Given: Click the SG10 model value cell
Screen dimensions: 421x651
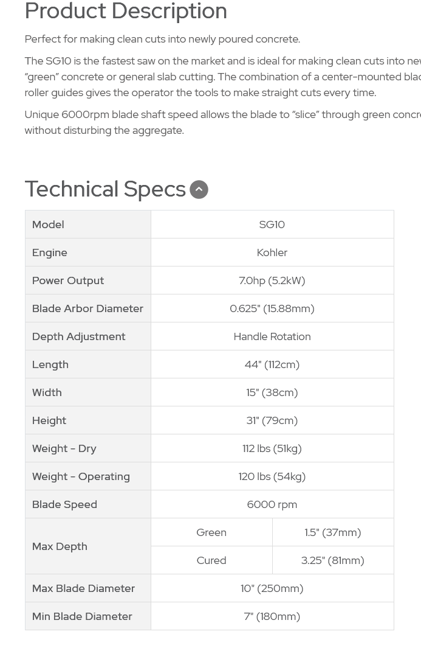Looking at the screenshot, I should pos(272,225).
